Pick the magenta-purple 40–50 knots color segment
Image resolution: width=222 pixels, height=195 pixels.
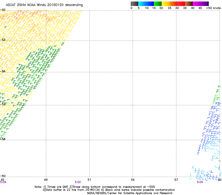tap(201, 4)
